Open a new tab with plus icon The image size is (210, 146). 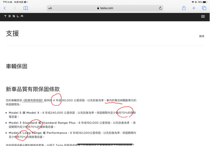[194, 8]
